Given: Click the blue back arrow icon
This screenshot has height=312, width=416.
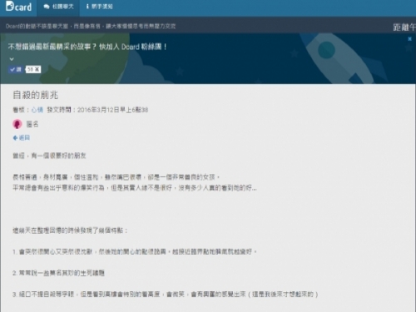Looking at the screenshot, I should tap(15, 138).
